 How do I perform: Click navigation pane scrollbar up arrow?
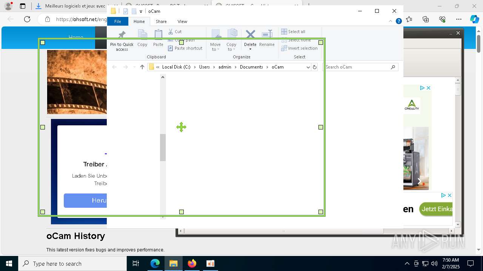pyautogui.click(x=163, y=77)
